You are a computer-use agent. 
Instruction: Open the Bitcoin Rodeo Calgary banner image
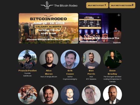[48, 29]
